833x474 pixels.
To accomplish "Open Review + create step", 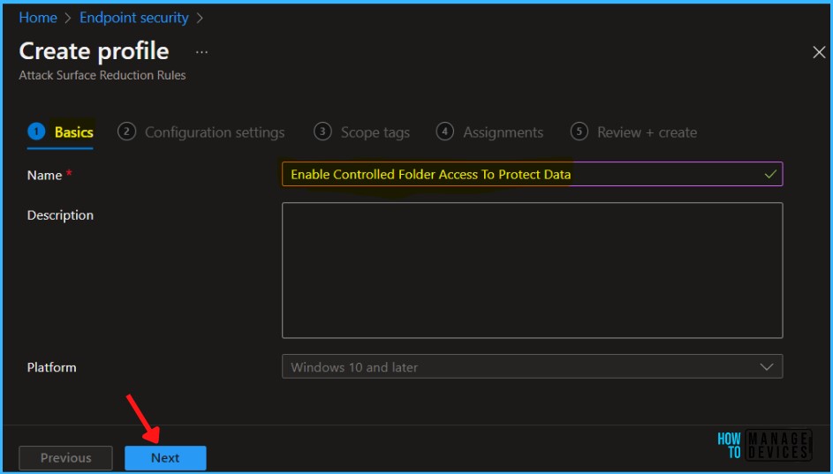I will pos(633,132).
